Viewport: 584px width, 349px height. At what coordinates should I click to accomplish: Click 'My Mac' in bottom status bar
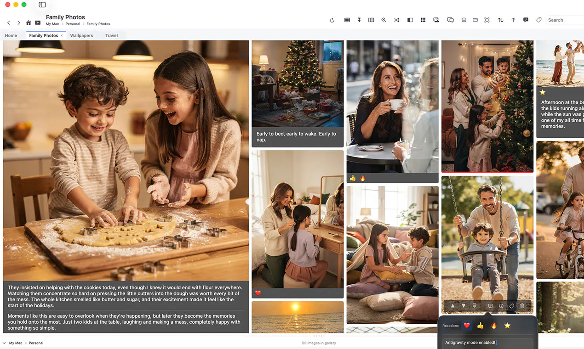pos(16,343)
